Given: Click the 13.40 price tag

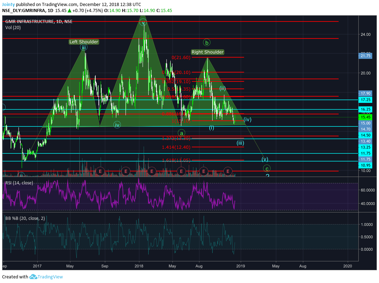Looking at the screenshot, I should tap(365, 141).
